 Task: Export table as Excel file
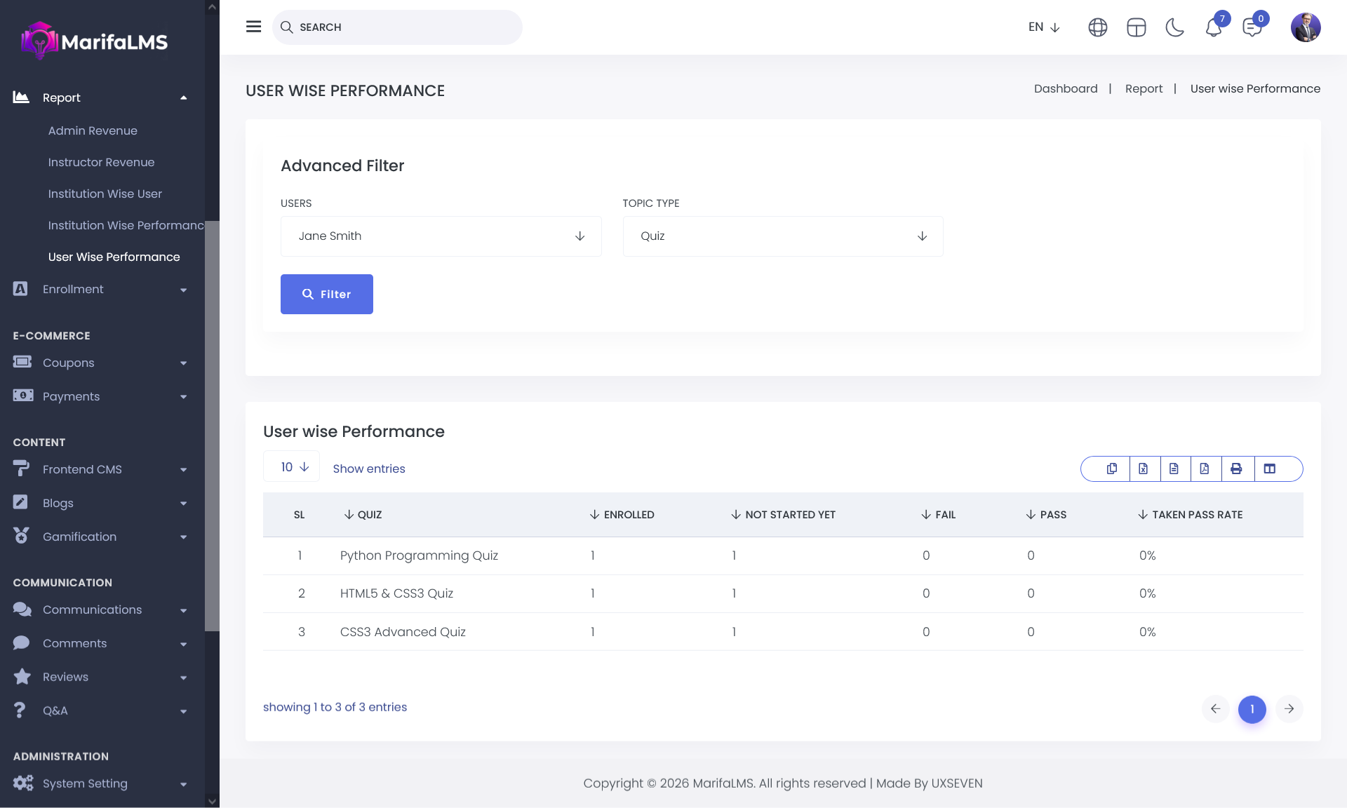tap(1143, 469)
